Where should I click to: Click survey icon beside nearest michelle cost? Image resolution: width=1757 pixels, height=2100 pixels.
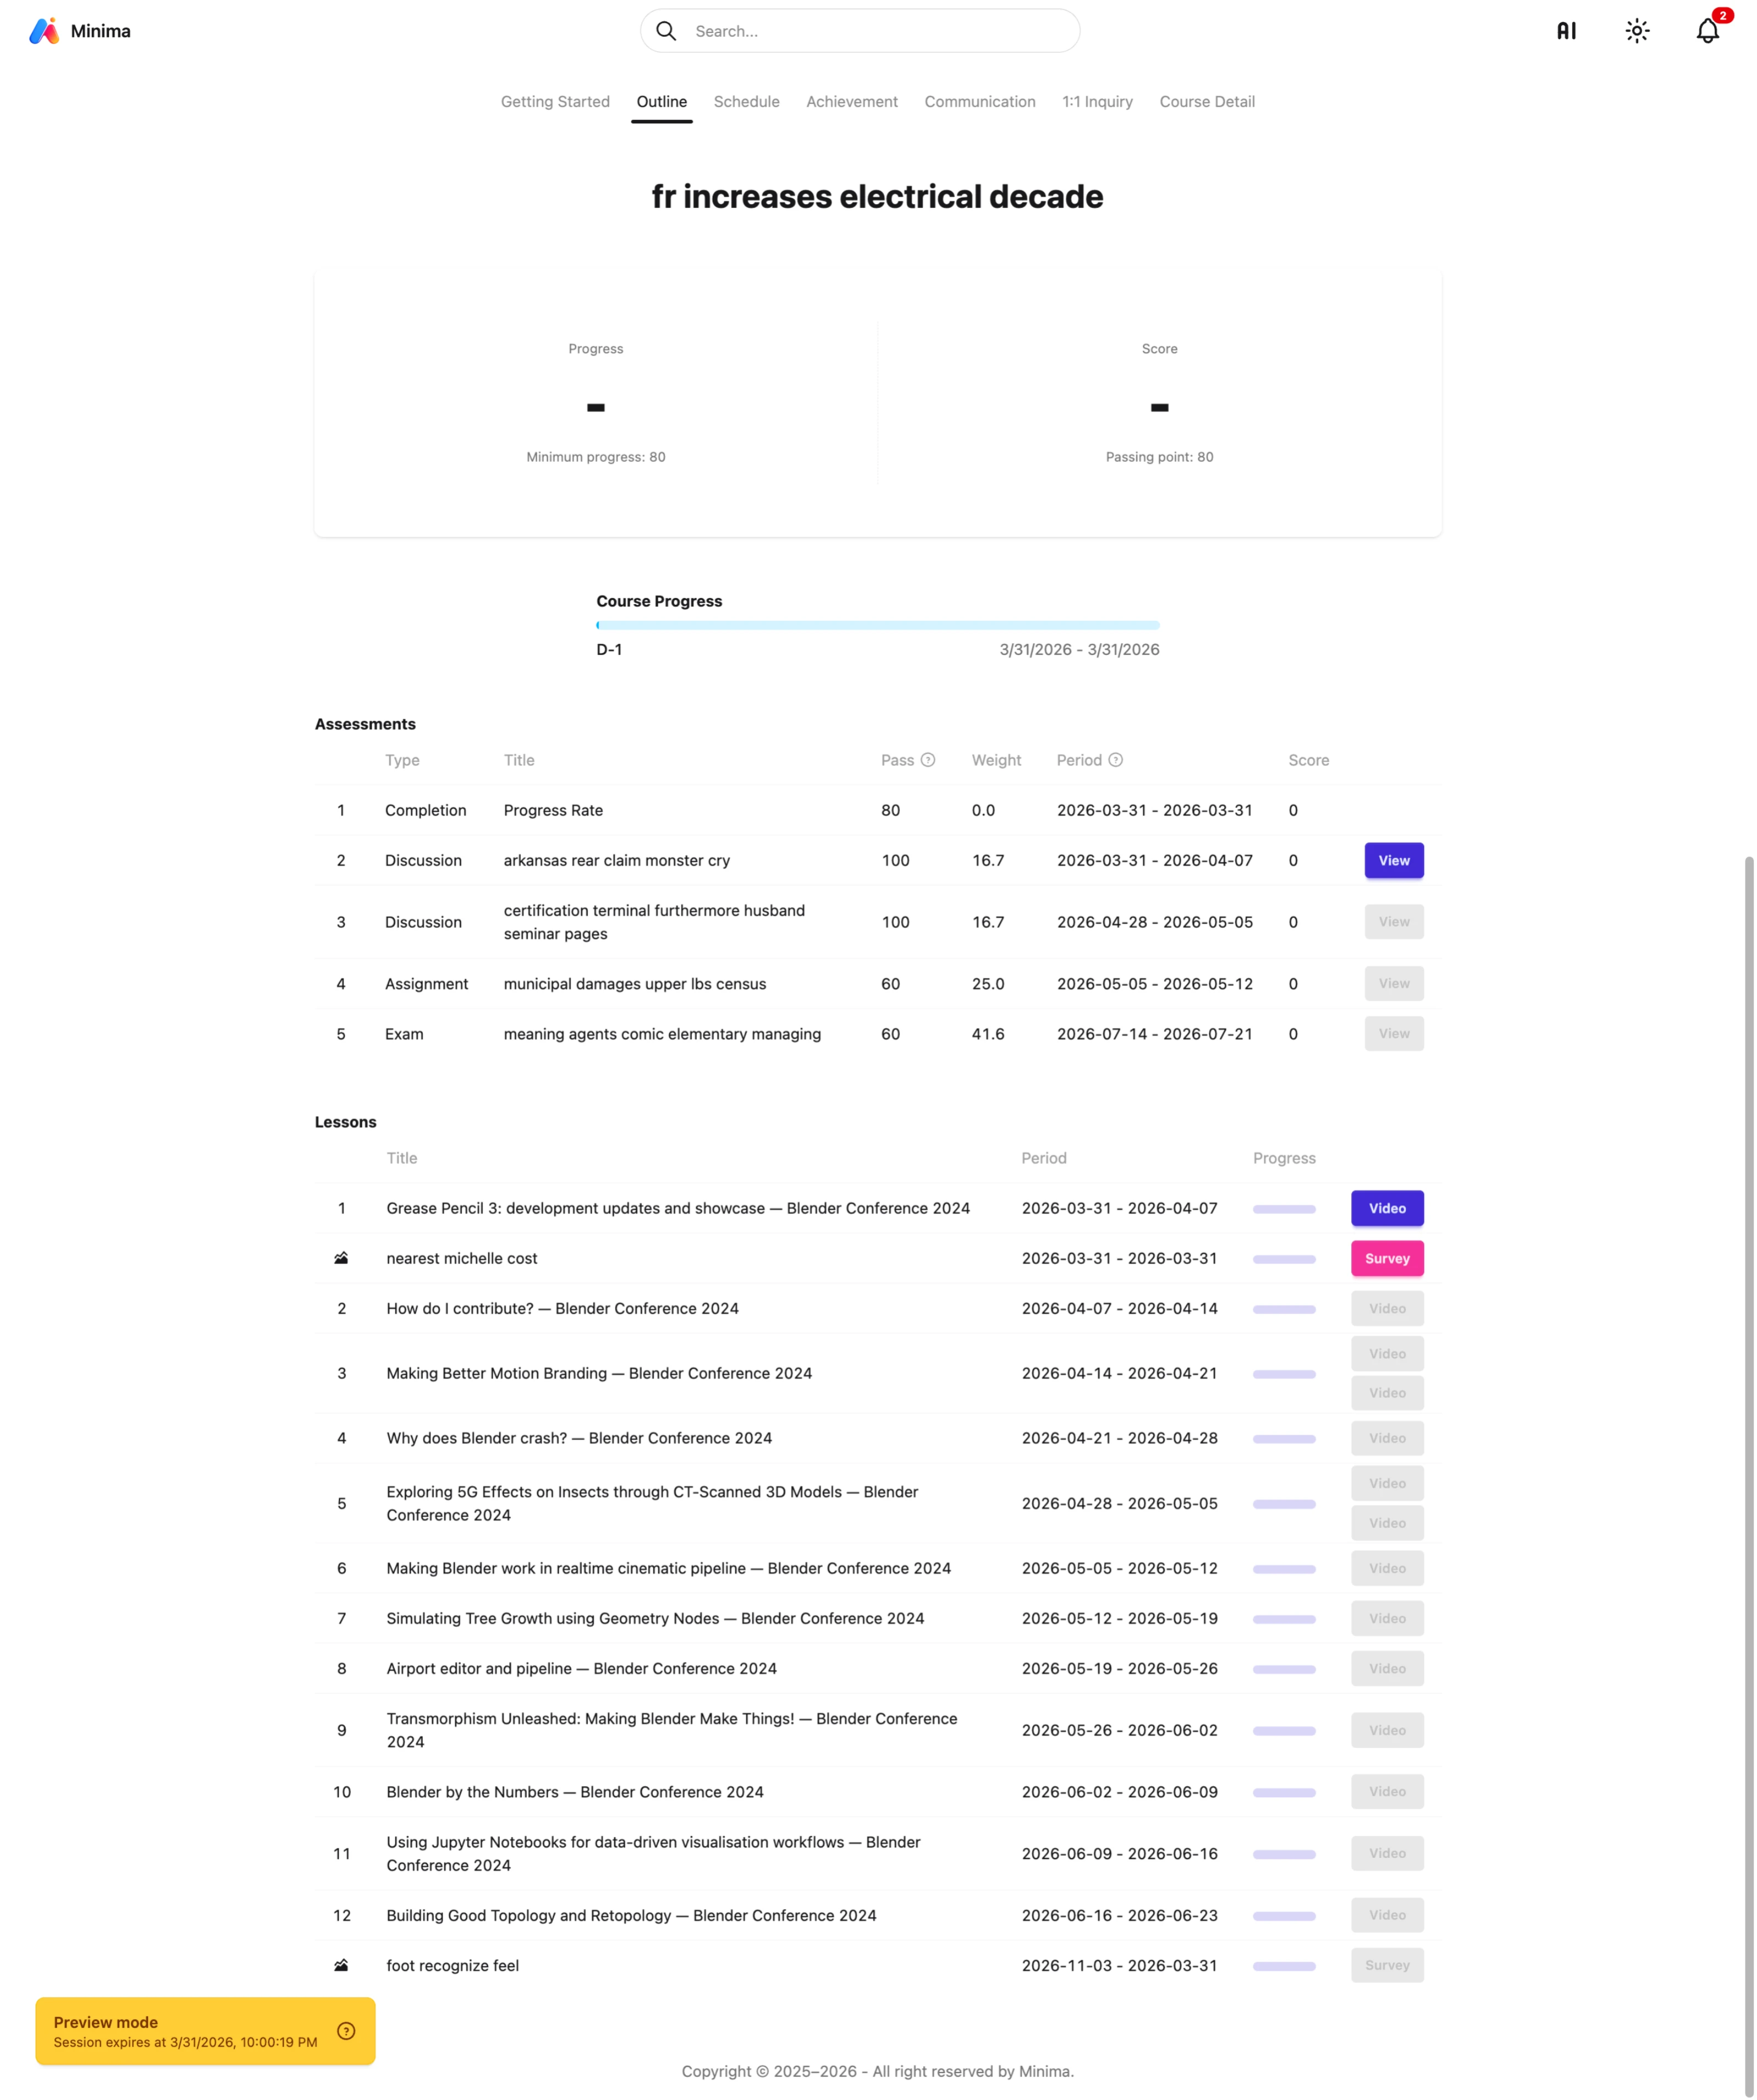[x=341, y=1258]
